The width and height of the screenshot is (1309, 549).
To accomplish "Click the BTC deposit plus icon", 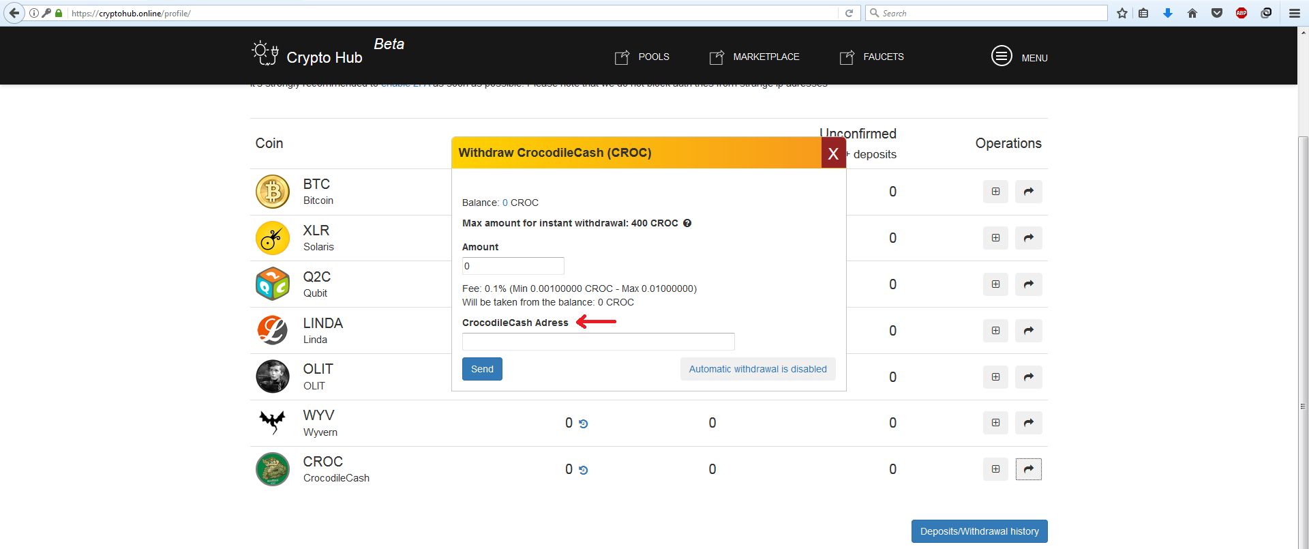I will click(995, 192).
